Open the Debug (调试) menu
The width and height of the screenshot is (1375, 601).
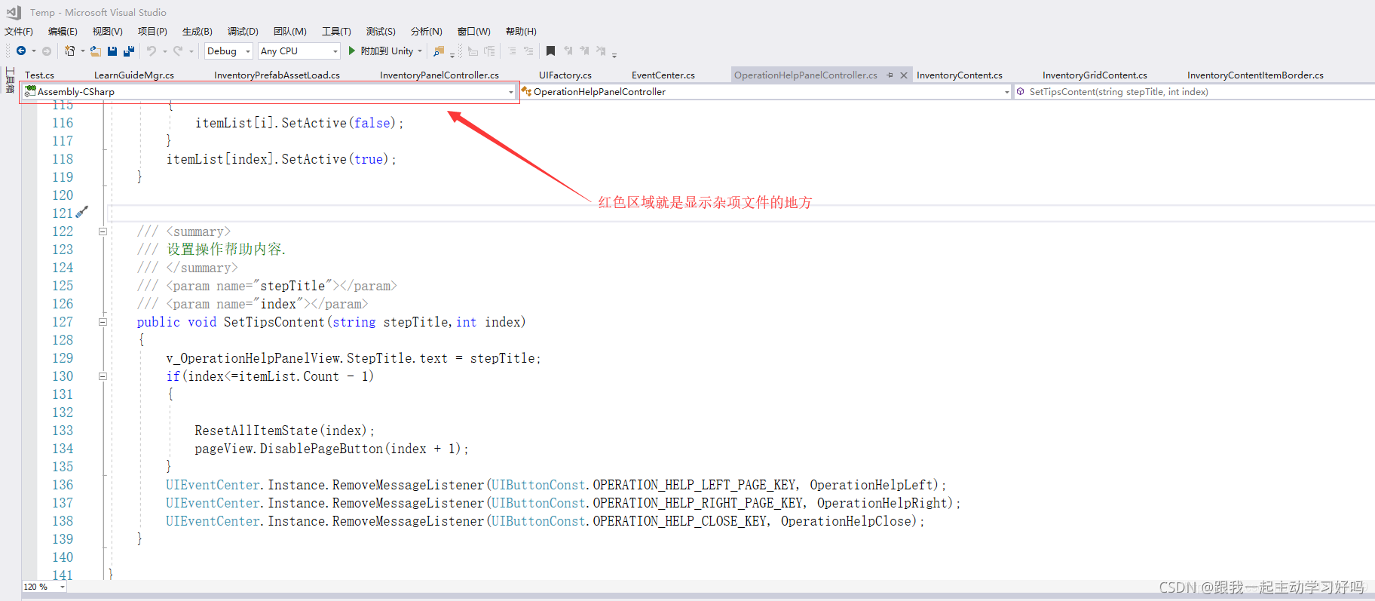pos(243,32)
